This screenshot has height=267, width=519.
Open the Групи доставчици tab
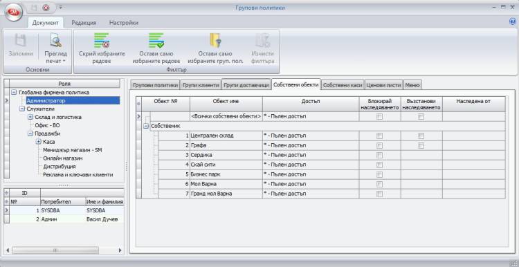coord(246,85)
